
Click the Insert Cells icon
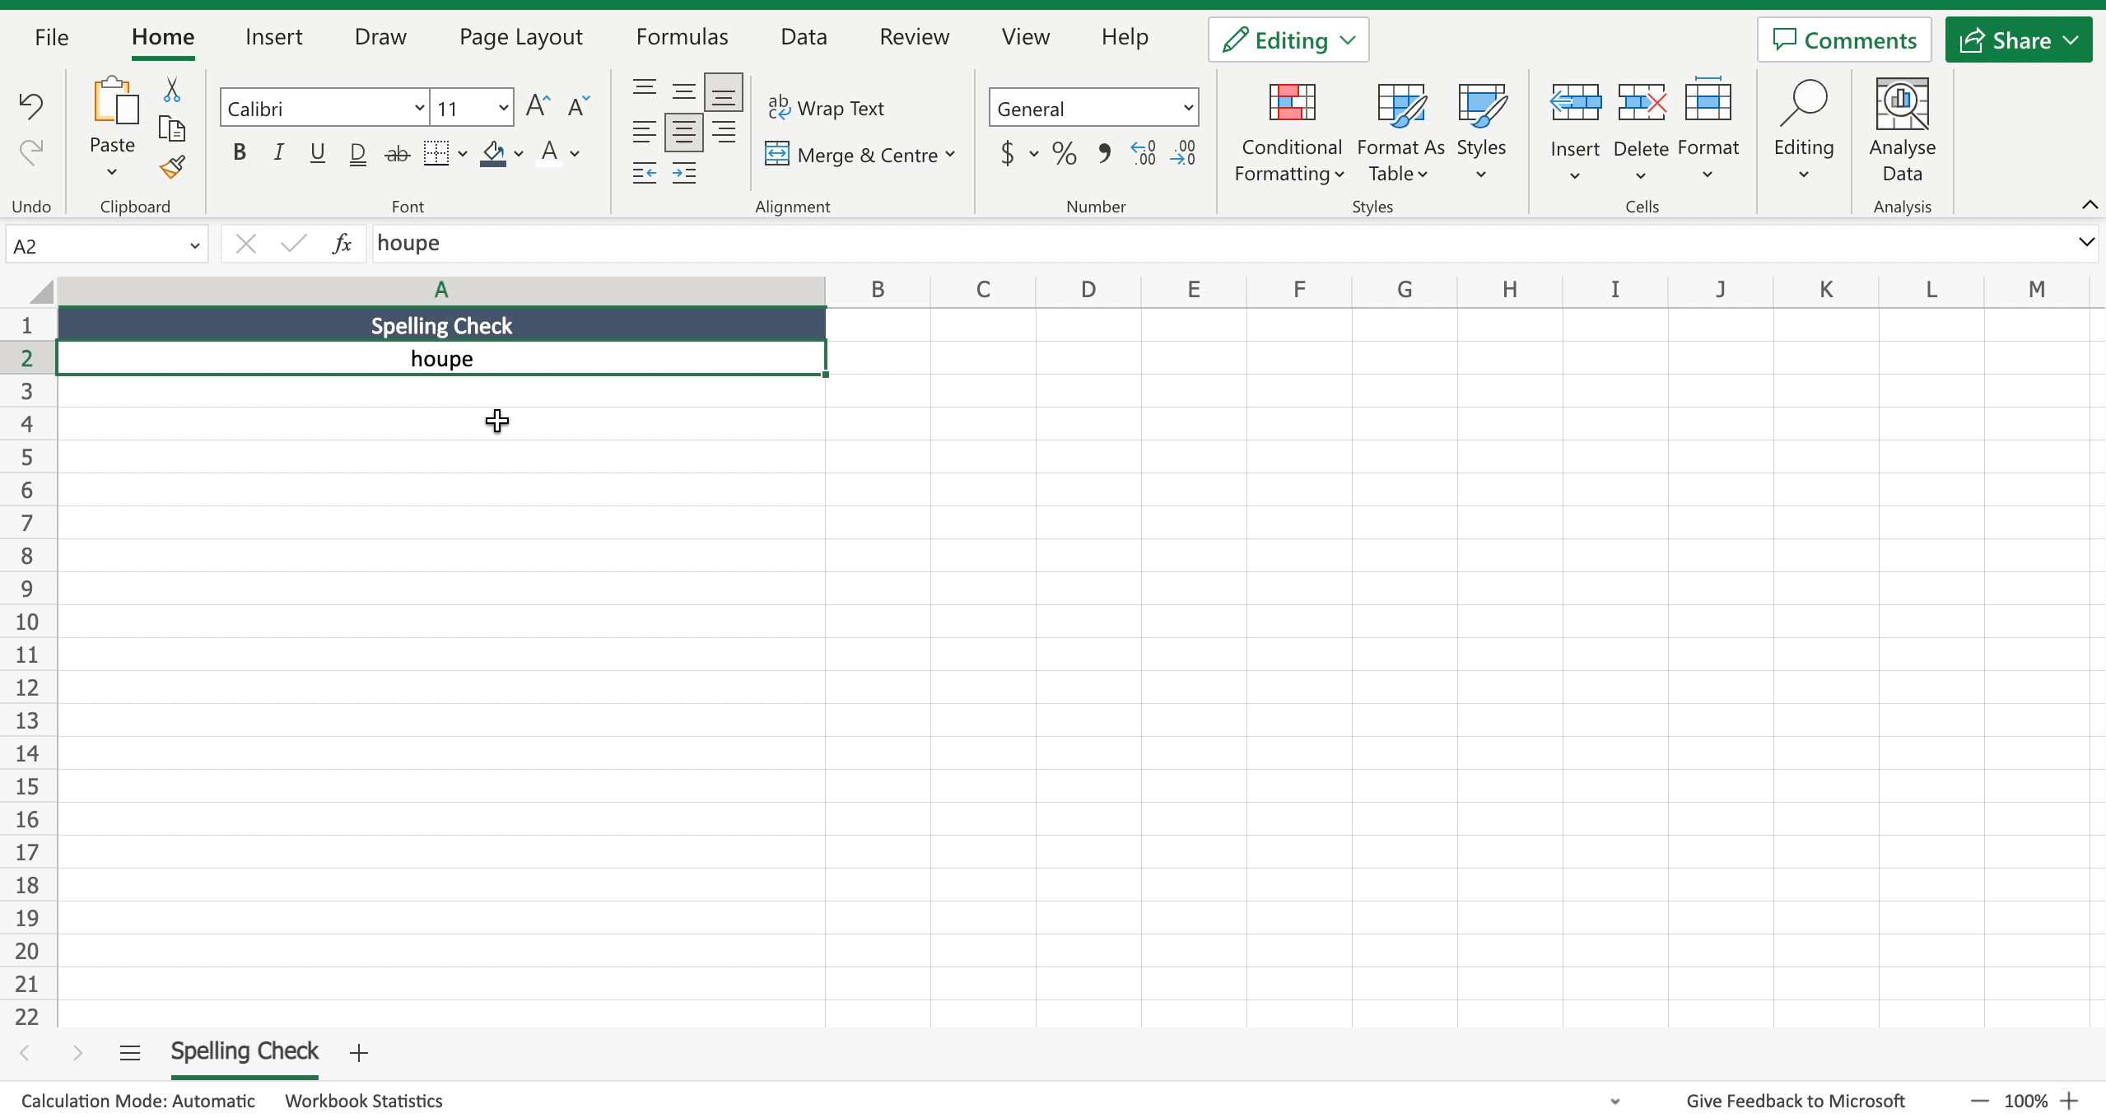[1574, 103]
